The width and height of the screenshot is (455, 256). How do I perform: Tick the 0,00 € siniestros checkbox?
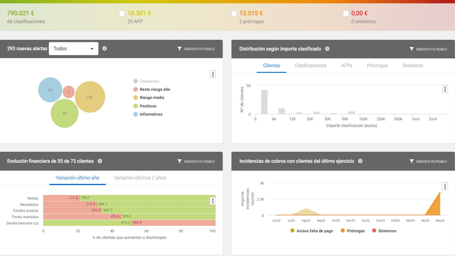pos(346,14)
